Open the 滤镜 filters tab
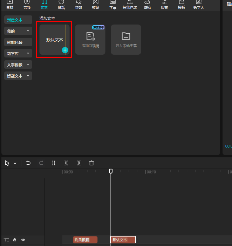Viewport: 232px width, 246px height. [147, 5]
